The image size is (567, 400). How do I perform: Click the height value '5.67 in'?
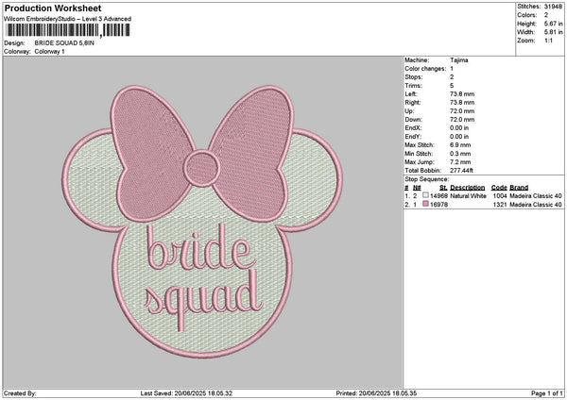[x=553, y=24]
